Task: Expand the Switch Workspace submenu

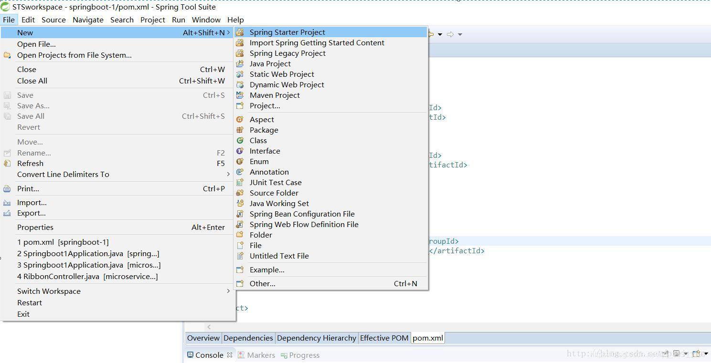Action: pos(228,291)
